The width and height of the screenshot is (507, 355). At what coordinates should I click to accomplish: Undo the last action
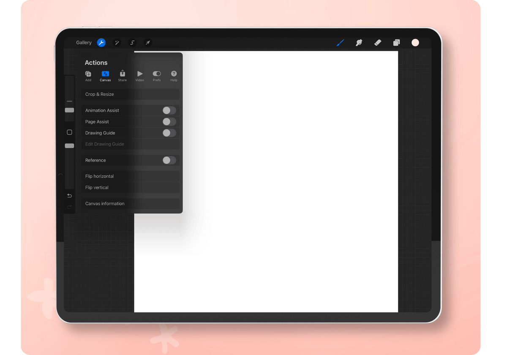pyautogui.click(x=69, y=196)
